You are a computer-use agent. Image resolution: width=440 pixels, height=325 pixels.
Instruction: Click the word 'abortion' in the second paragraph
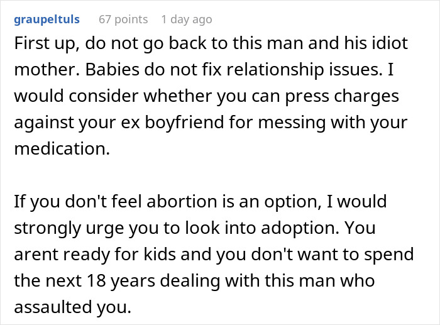tap(182, 202)
